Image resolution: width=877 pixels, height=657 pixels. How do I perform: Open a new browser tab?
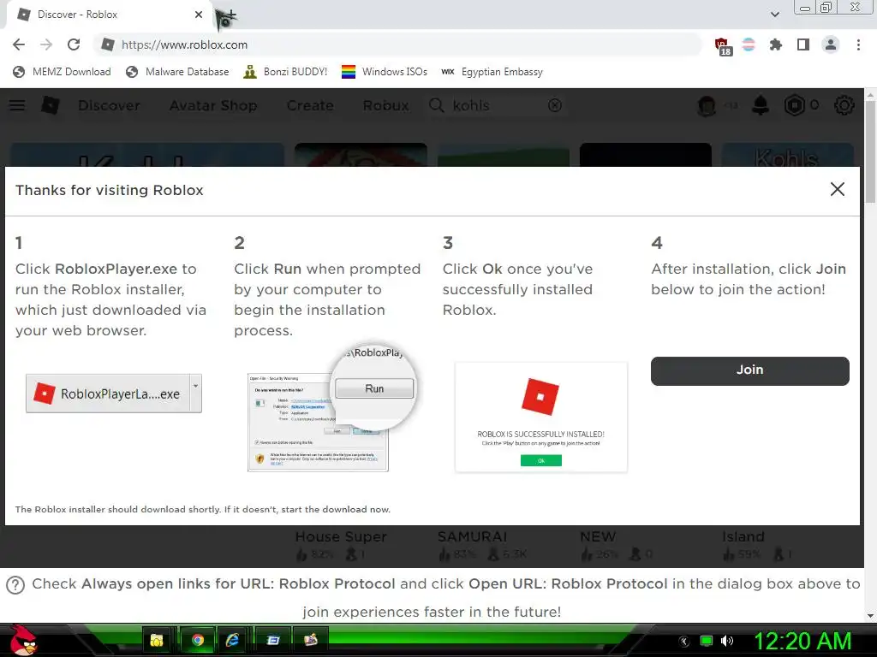231,15
